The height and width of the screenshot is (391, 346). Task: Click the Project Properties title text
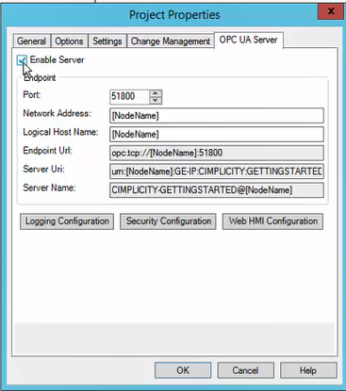click(174, 15)
